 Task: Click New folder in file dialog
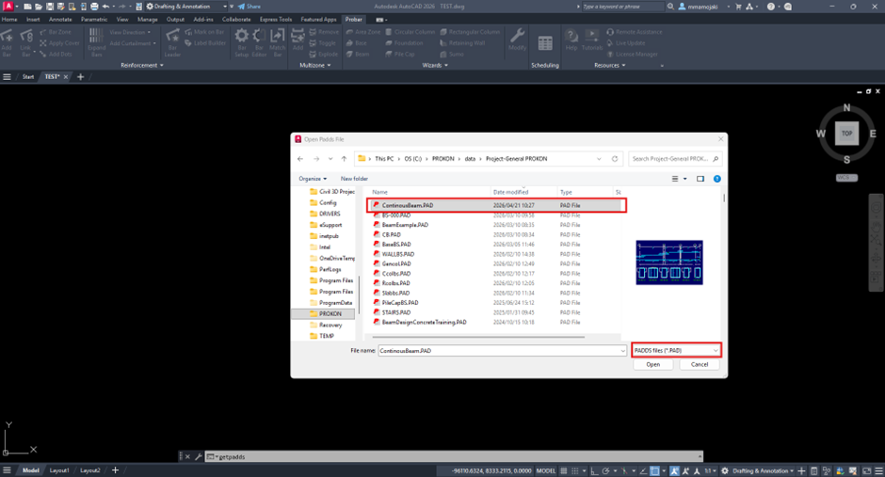coord(354,179)
